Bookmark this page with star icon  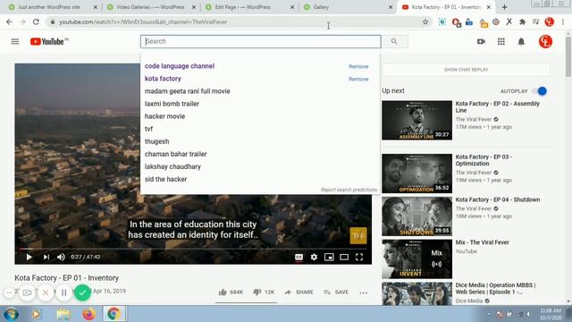425,21
